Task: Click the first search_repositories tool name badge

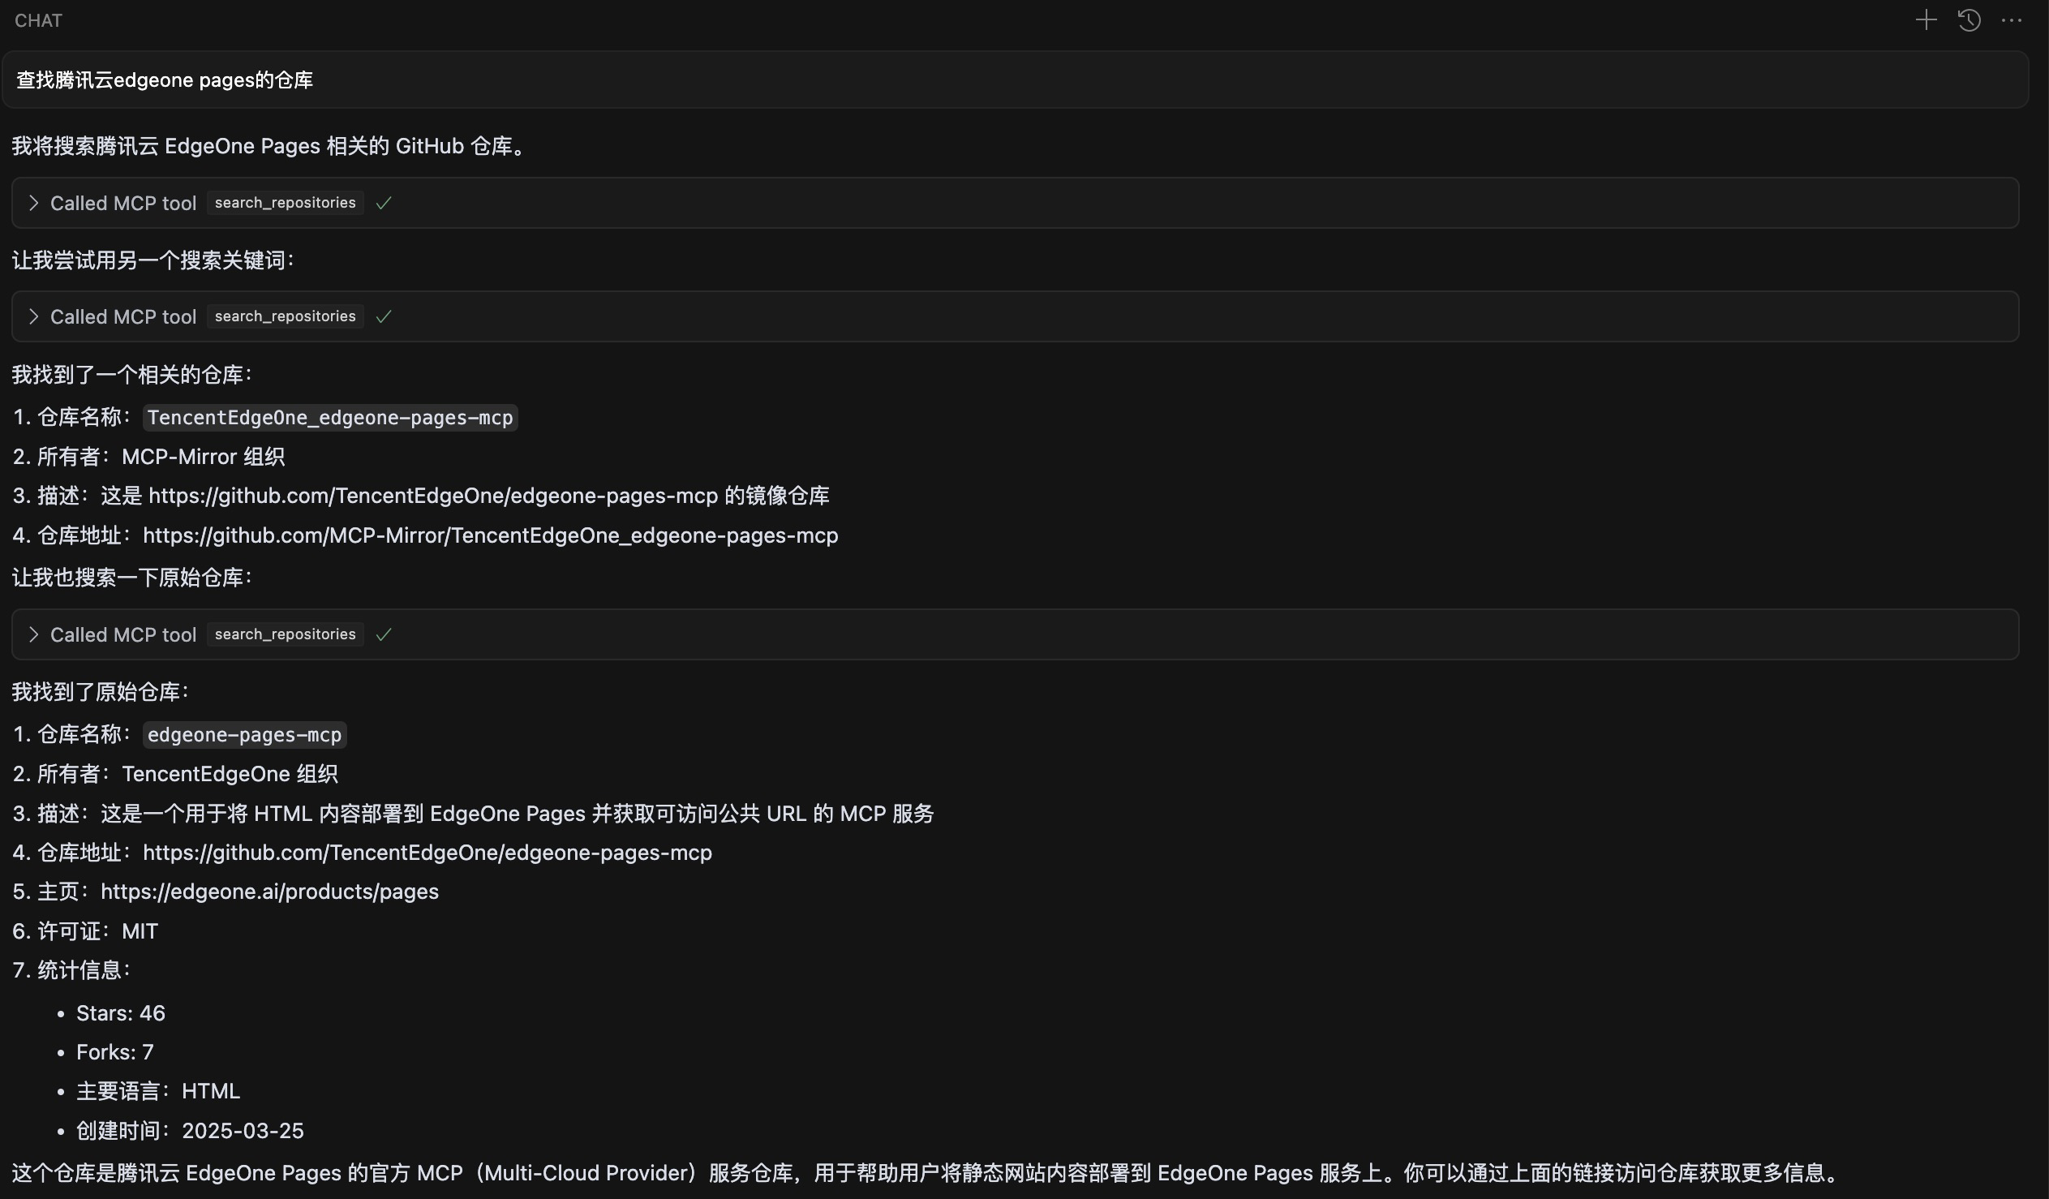Action: pos(285,204)
